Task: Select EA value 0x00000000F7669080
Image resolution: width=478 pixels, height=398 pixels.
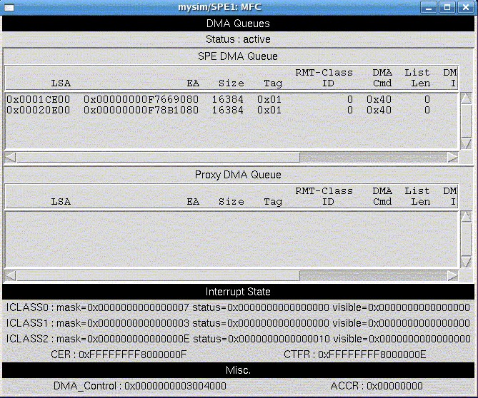Action: 141,100
